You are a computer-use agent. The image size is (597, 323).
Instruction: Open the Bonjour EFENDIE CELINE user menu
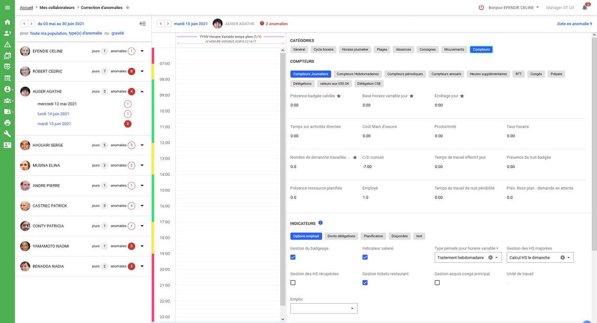coord(514,8)
